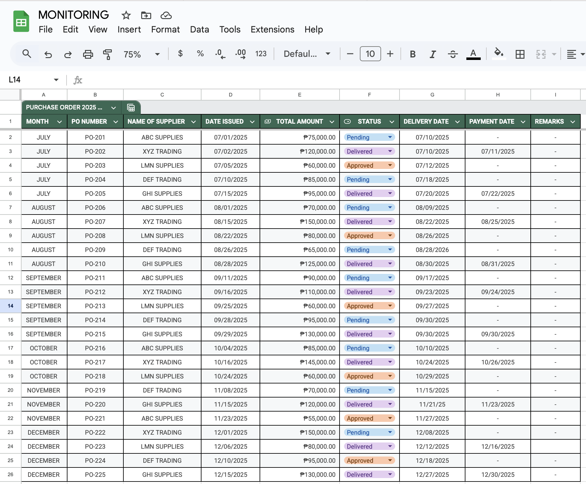The height and width of the screenshot is (484, 586).
Task: Click the redo arrow icon
Action: click(x=68, y=54)
